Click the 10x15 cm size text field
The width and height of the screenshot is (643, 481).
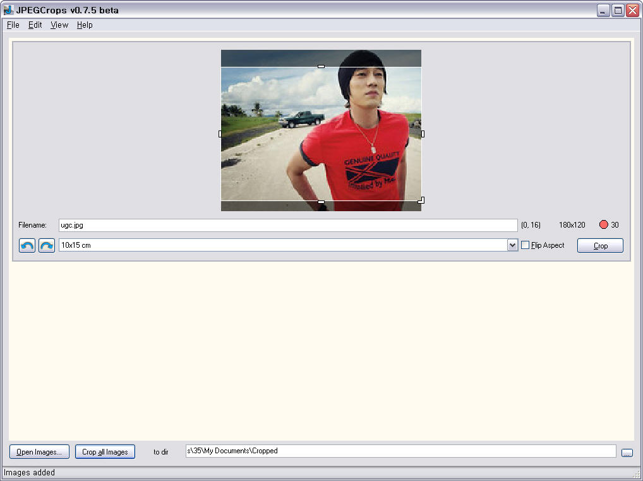[283, 245]
